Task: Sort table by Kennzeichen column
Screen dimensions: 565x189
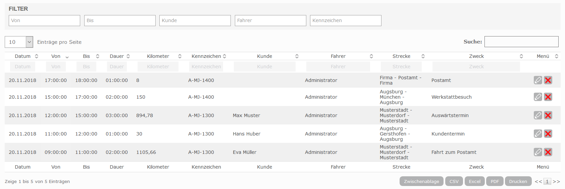Action: 206,56
